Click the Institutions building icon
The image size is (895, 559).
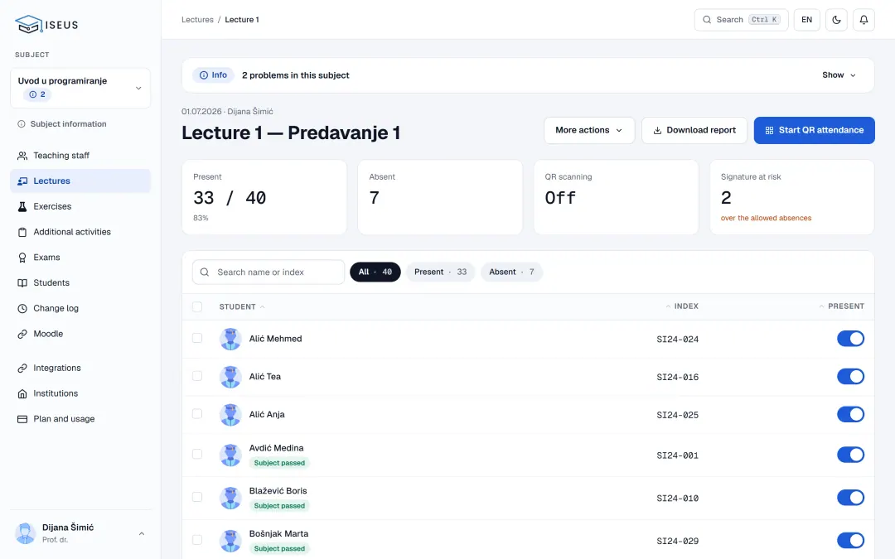(x=22, y=393)
